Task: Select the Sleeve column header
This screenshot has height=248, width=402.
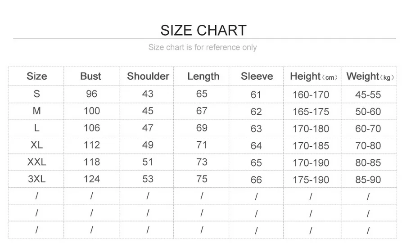Action: 257,77
